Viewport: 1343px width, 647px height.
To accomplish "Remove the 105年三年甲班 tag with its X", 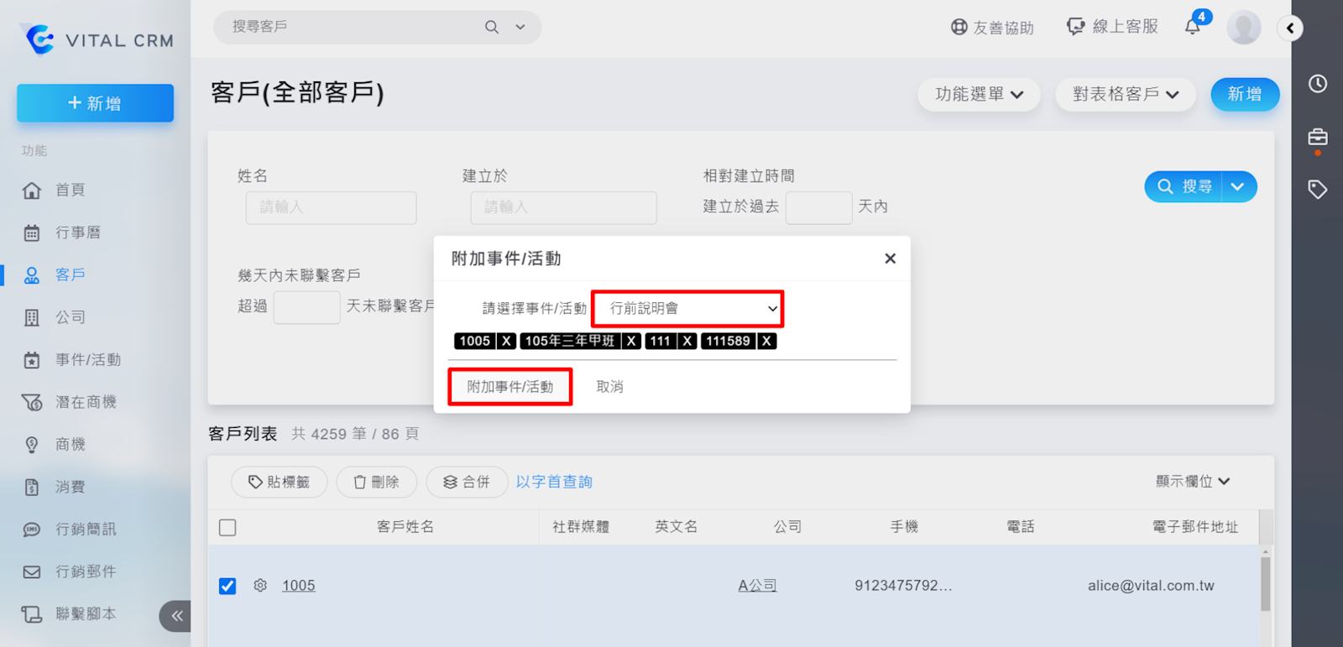I will click(631, 341).
